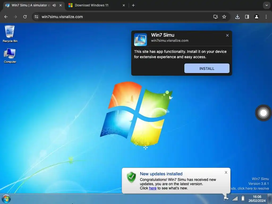Open the Chrome three-dot menu
272x204 pixels.
266,17
